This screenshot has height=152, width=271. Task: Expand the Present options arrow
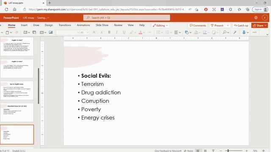click(x=228, y=25)
